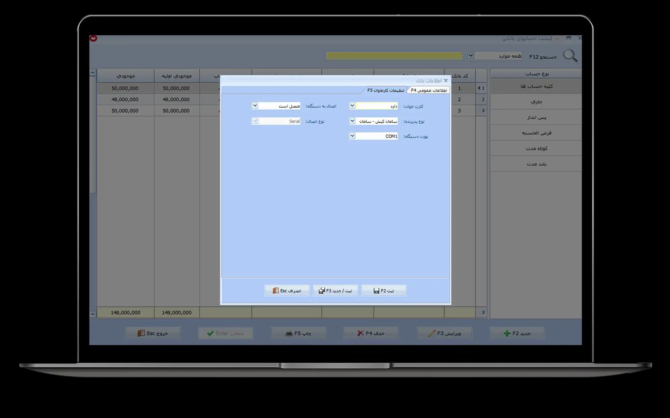Click the چاپ F5 print button
This screenshot has width=670, height=418.
tap(298, 333)
